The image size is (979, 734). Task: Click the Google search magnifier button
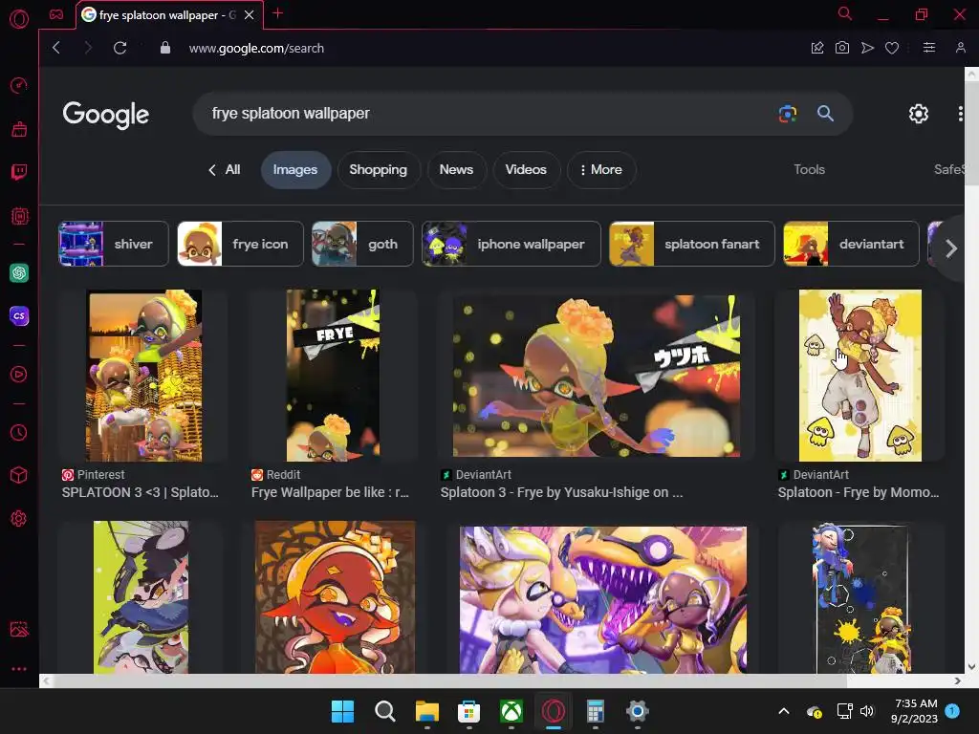[x=825, y=114]
